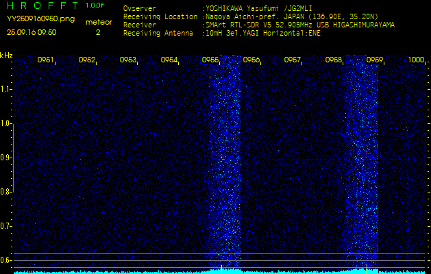Click the 0.6 kHz frequency label

[x=5, y=260]
